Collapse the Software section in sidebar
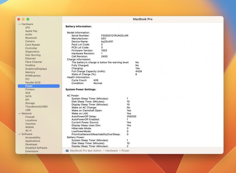Screen dimensions: 236x173 (x=19, y=134)
